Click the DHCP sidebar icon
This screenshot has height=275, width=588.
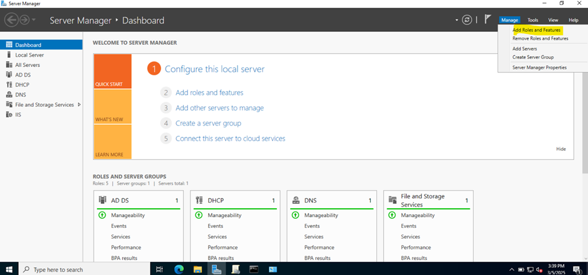[9, 85]
